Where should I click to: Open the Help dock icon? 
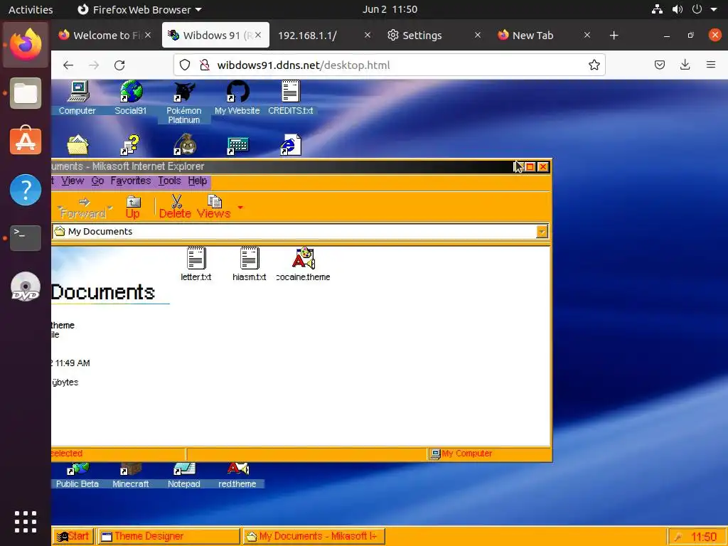coord(26,189)
